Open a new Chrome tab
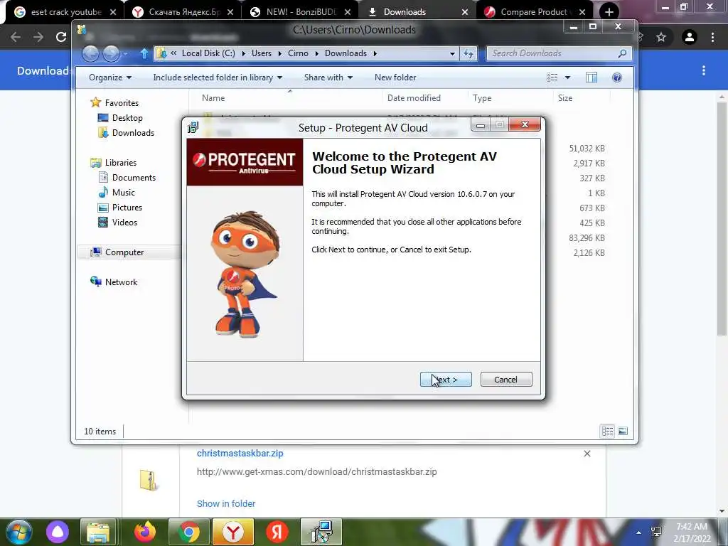The width and height of the screenshot is (728, 546). point(609,12)
